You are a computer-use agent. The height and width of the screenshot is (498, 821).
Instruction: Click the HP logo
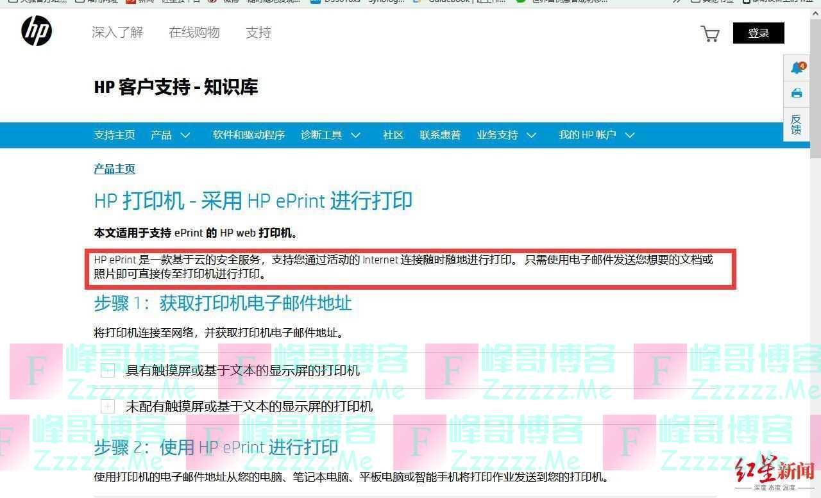pyautogui.click(x=36, y=31)
